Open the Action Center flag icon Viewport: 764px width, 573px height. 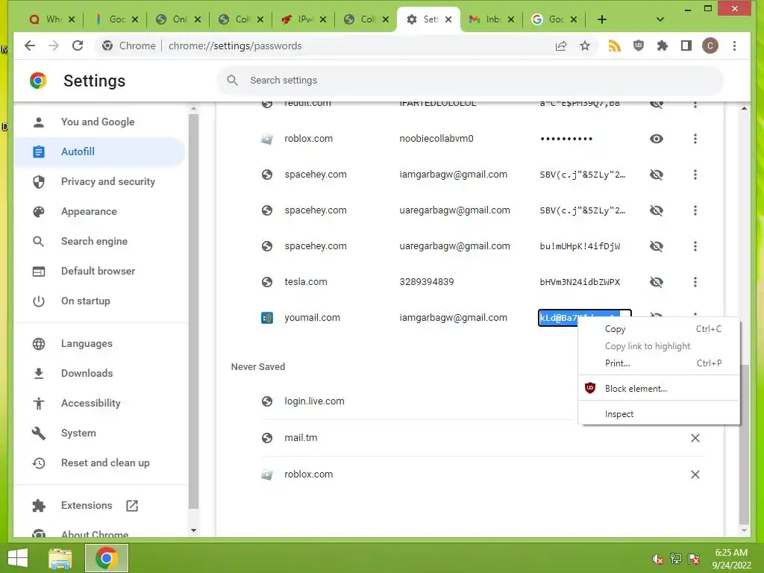(x=694, y=559)
